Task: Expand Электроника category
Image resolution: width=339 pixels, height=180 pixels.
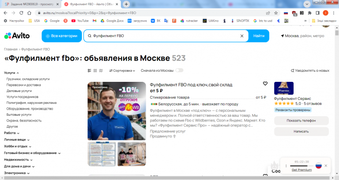Action: tap(17, 173)
